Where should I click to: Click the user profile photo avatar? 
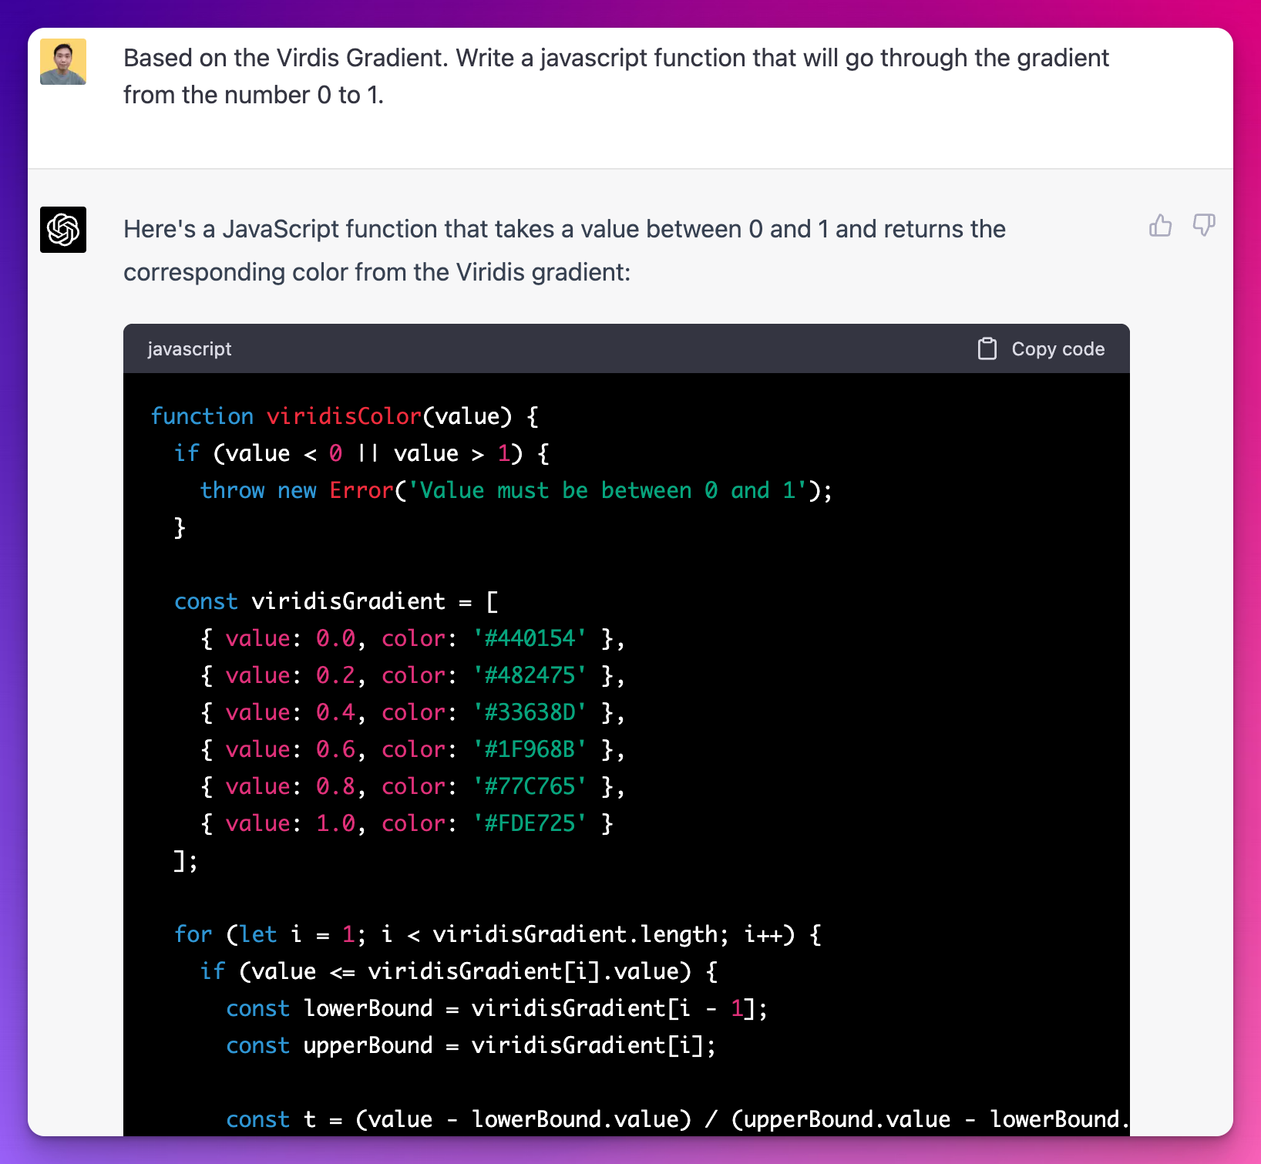click(63, 62)
